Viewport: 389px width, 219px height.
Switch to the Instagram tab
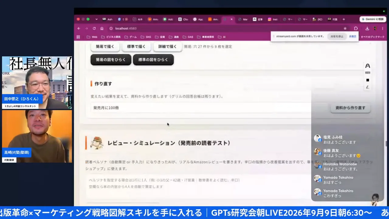click(x=273, y=19)
